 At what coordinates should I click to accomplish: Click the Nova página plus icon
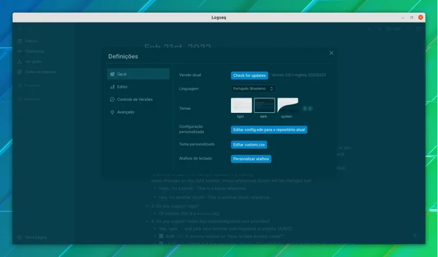tap(20, 237)
